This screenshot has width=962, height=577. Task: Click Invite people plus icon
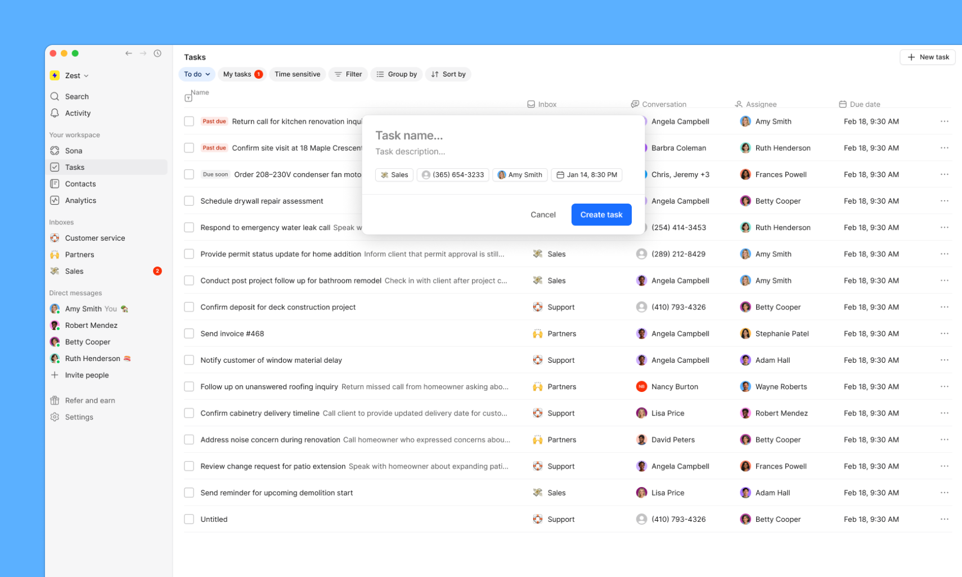click(x=55, y=375)
